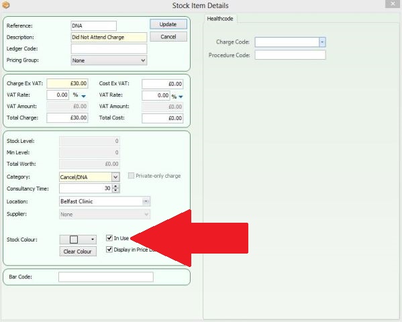The image size is (402, 322).
Task: Click into the Bar Code field
Action: tap(106, 277)
